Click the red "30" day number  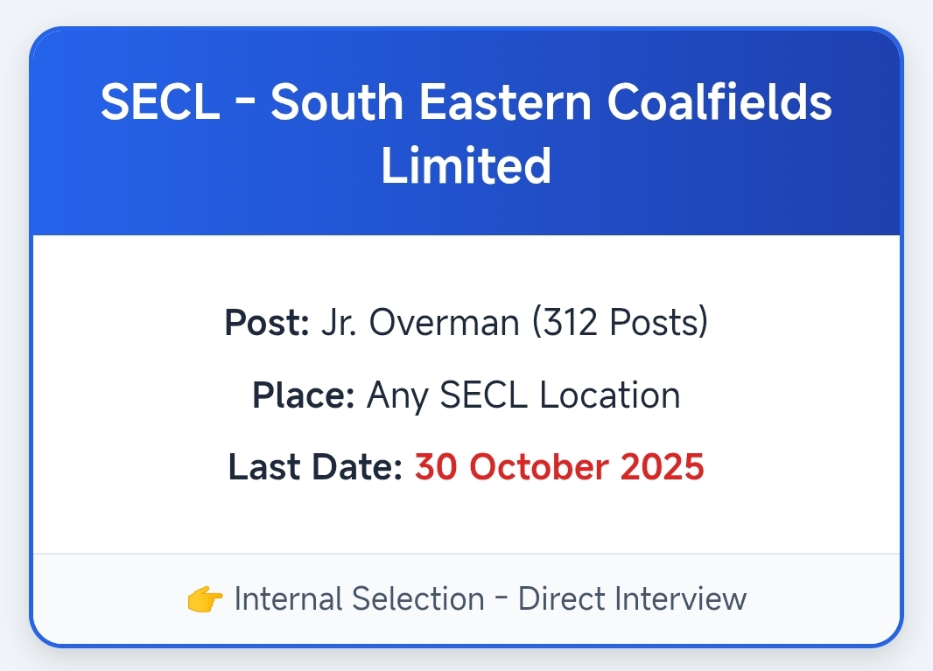(434, 467)
